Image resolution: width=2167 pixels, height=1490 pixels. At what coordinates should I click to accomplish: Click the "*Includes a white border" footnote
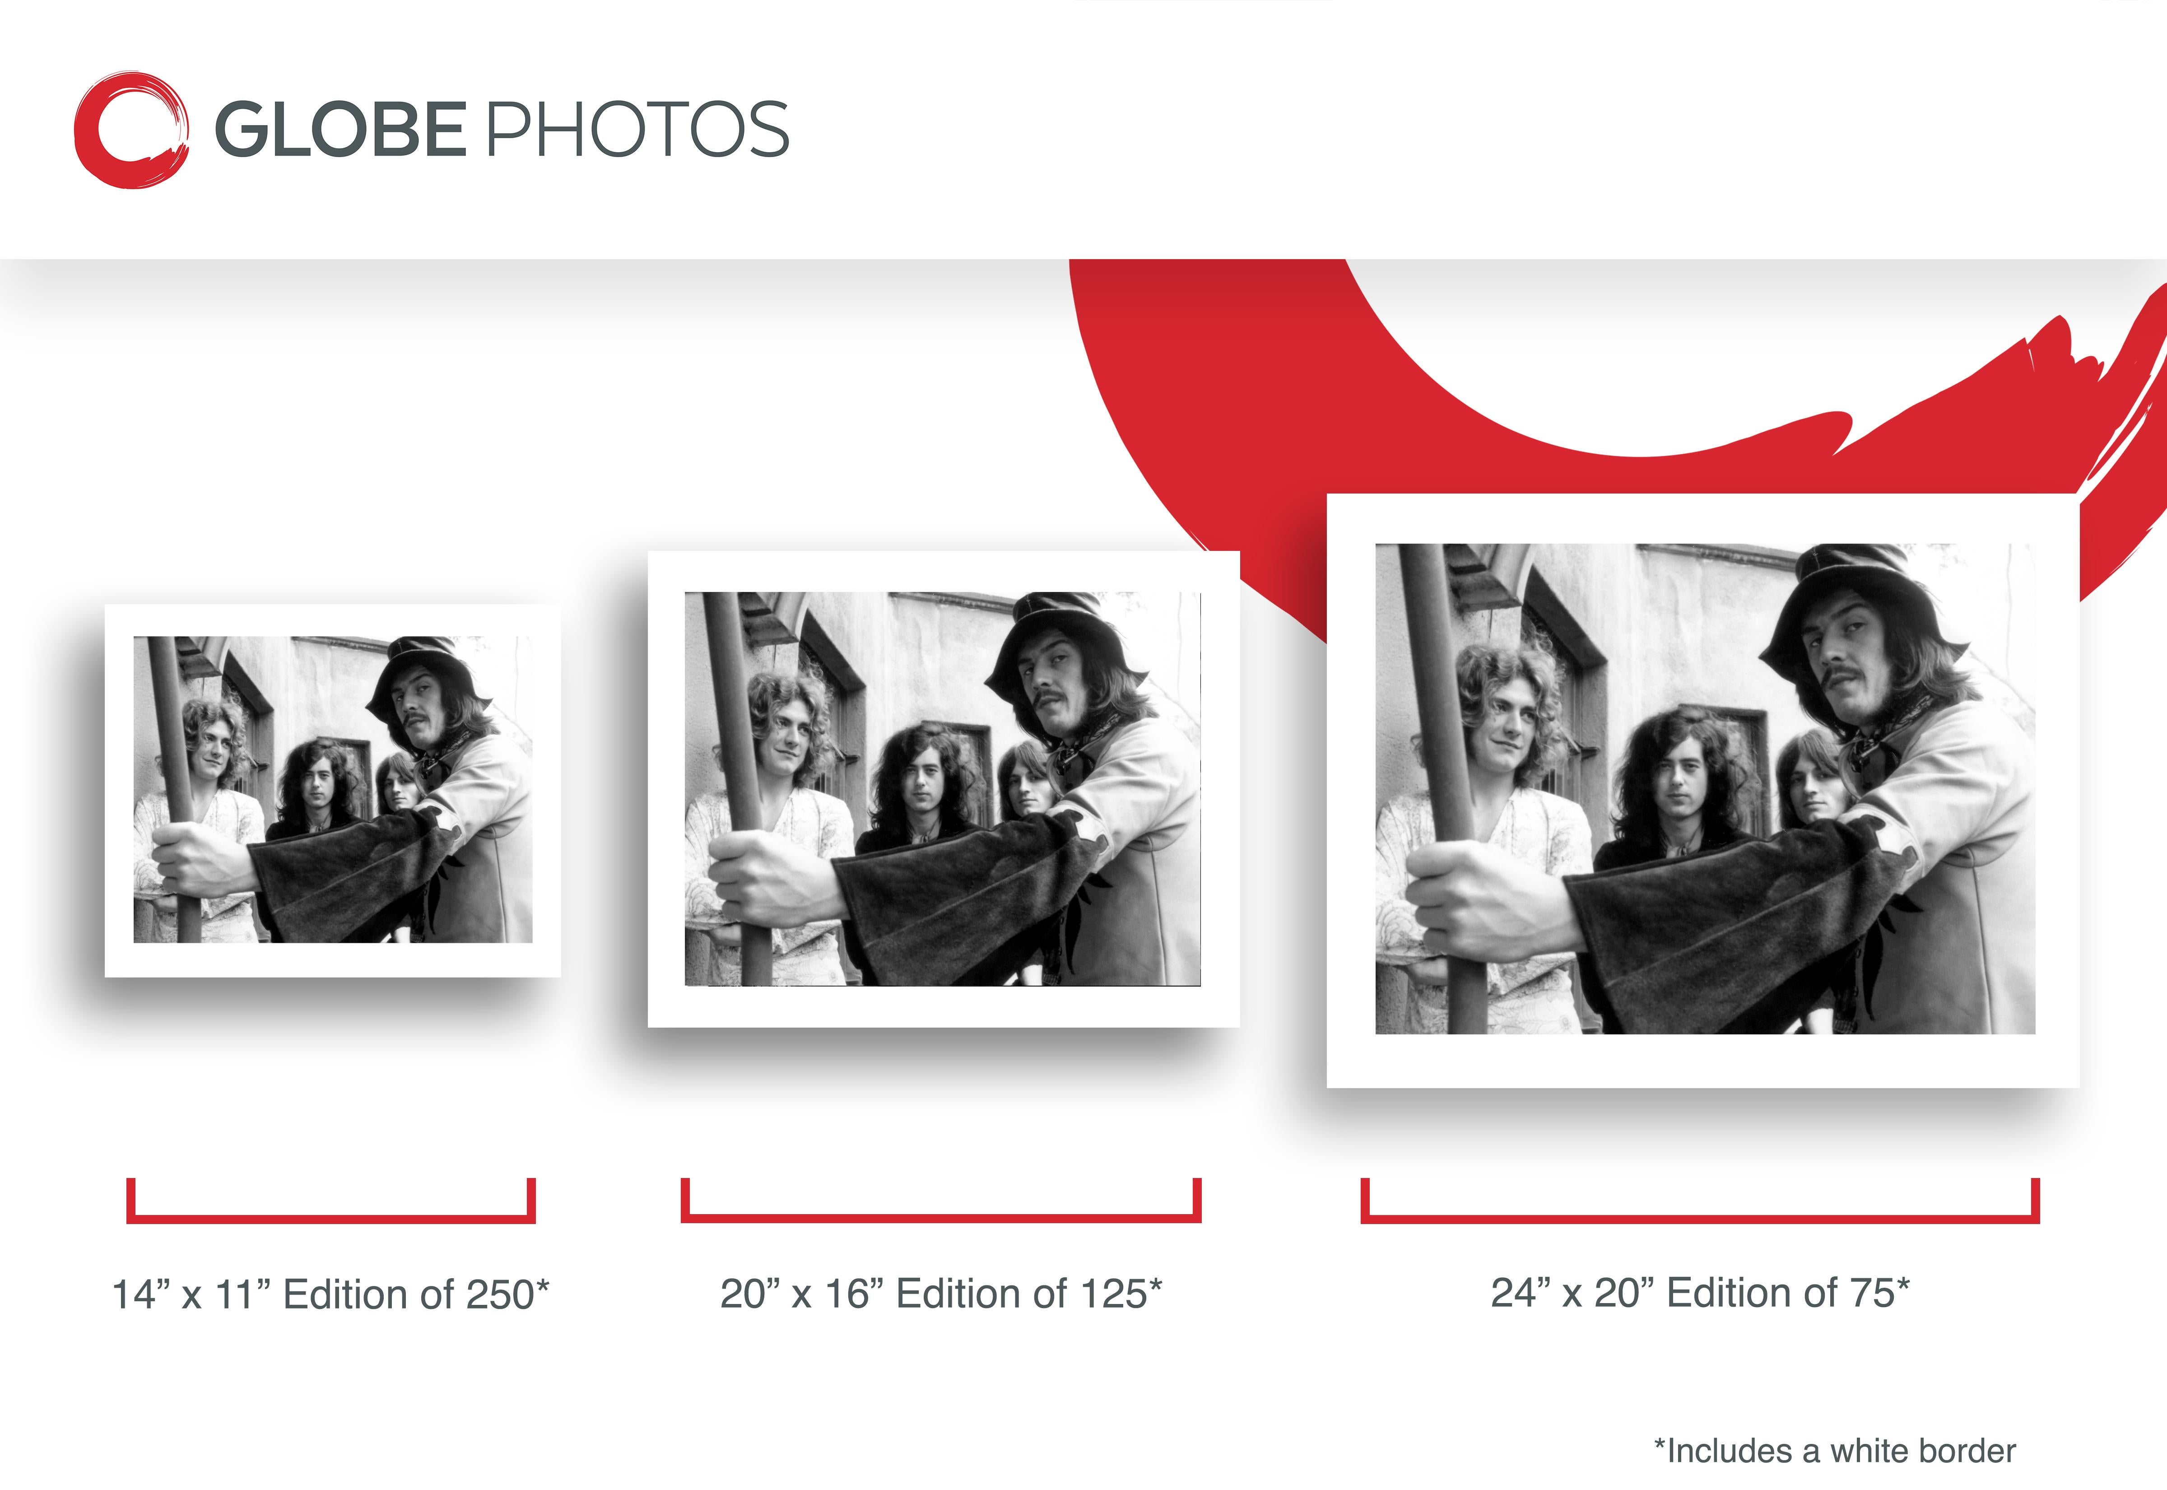[x=1835, y=1451]
